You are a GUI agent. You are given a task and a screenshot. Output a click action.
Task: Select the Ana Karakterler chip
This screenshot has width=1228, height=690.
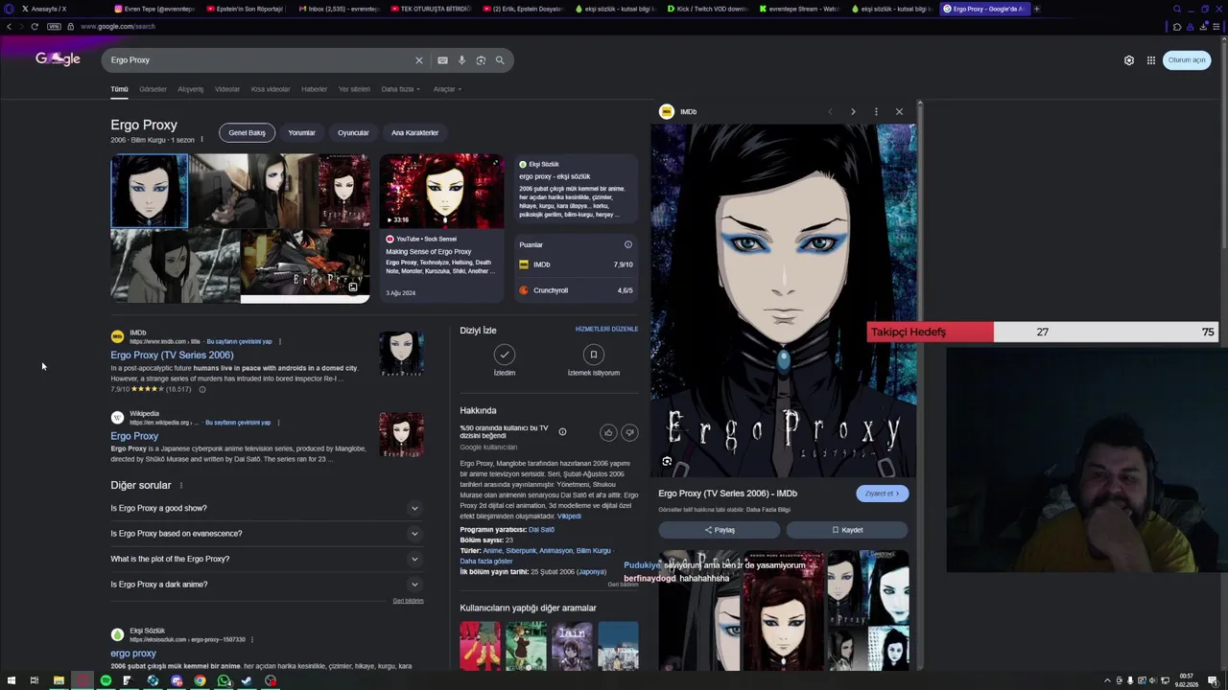[414, 133]
